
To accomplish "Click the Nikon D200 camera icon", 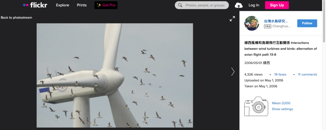I will pos(256,106).
